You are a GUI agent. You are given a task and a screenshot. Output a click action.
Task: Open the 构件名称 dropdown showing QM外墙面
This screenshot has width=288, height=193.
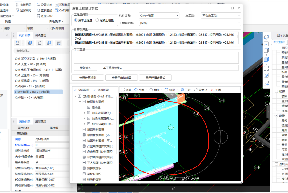coord(159,16)
